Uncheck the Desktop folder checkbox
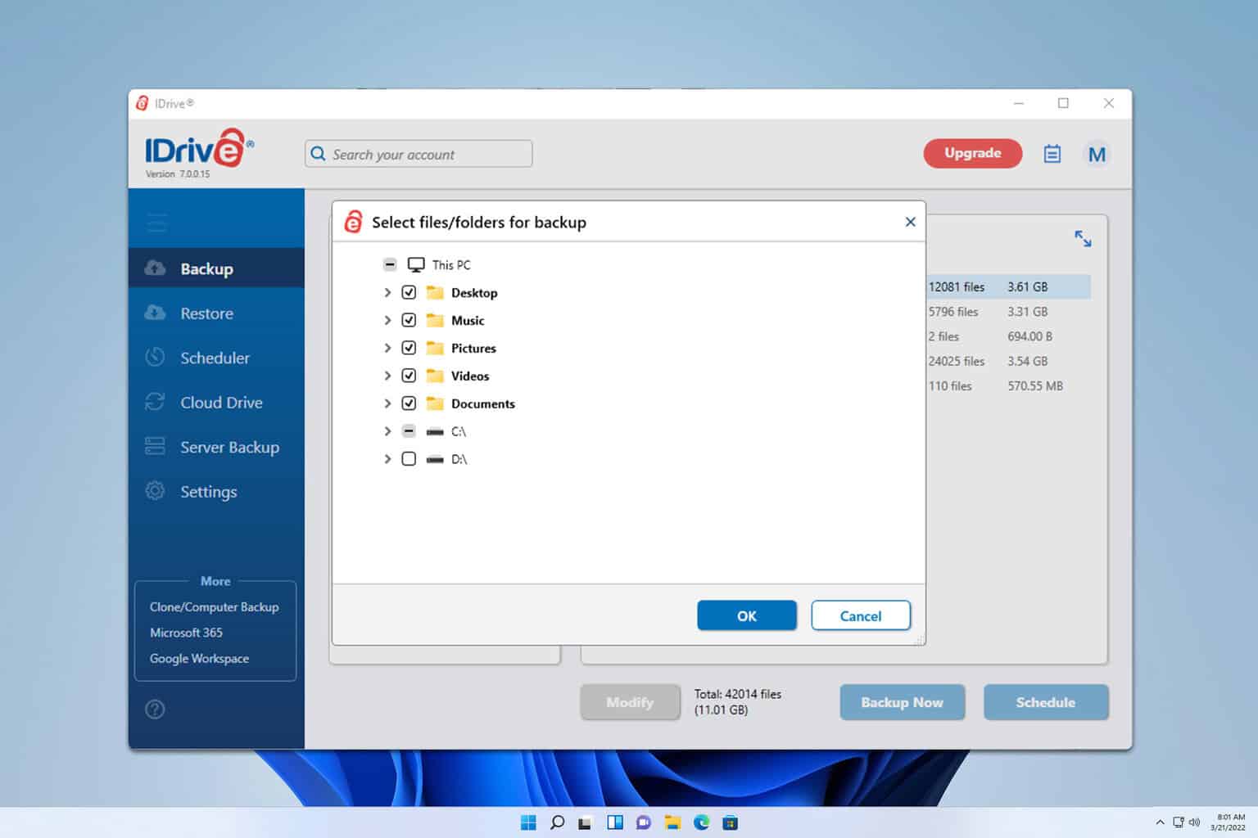Viewport: 1258px width, 838px height. tap(409, 292)
